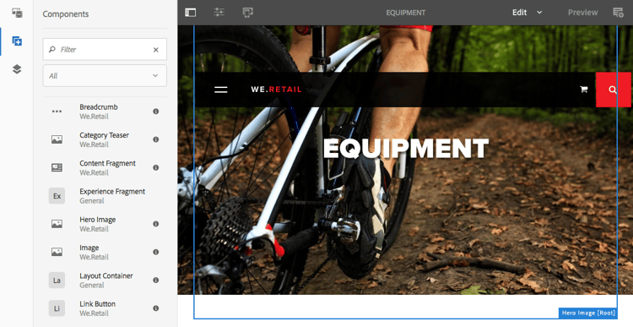Click the Edit mode label
The width and height of the screenshot is (633, 327).
click(x=520, y=13)
